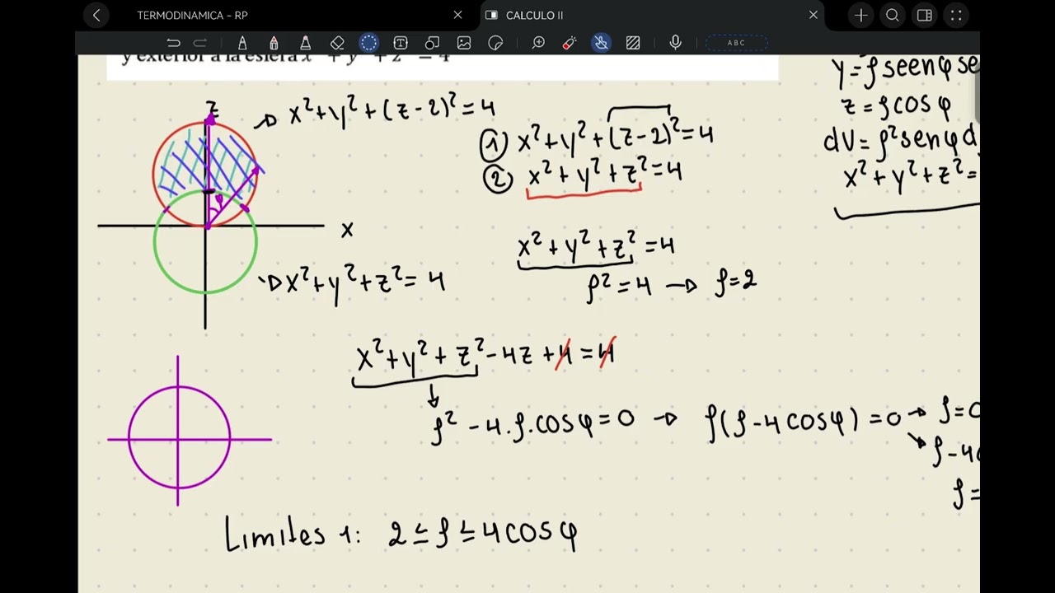Open the Sticker tool
The height and width of the screenshot is (593, 1055).
click(495, 43)
